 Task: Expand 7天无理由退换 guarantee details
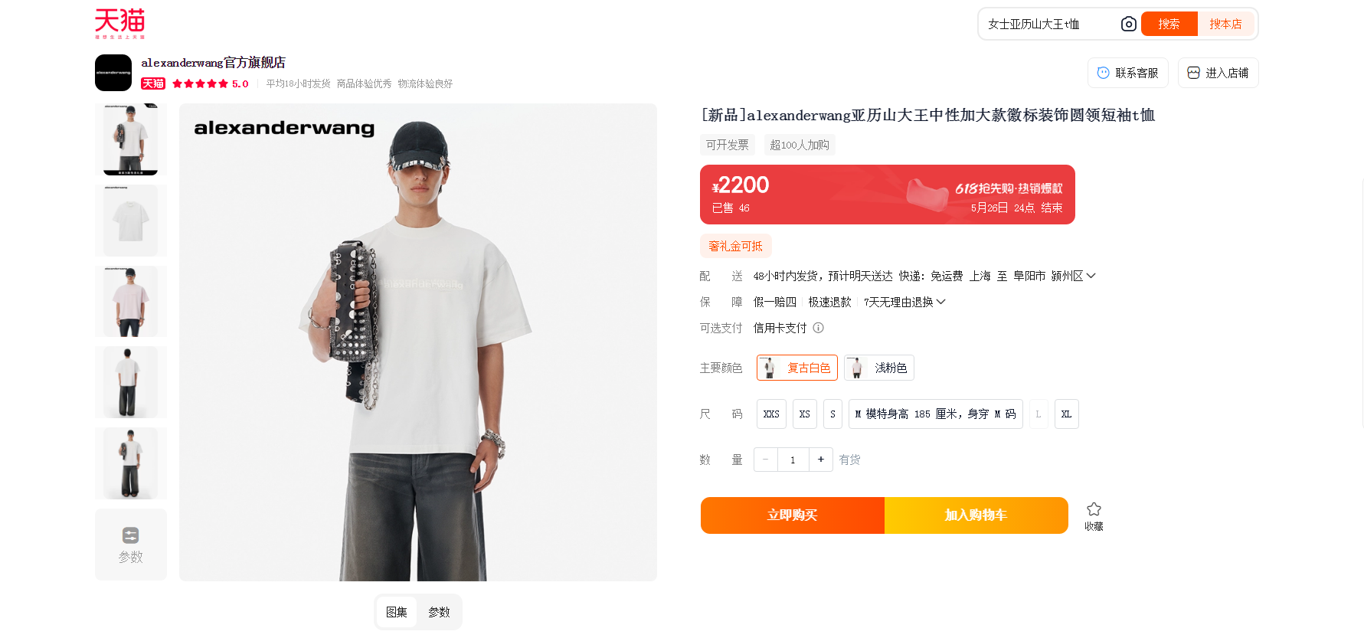tap(904, 302)
